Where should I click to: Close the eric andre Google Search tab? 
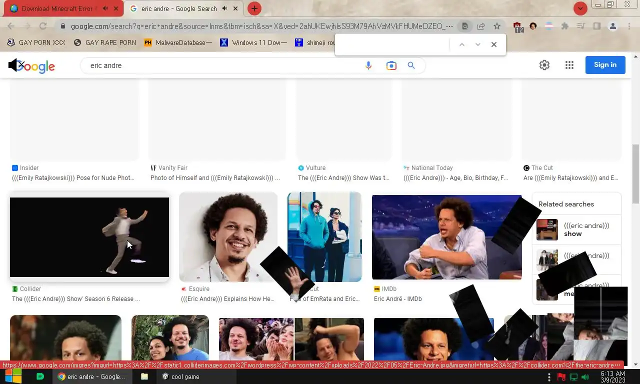tap(235, 8)
